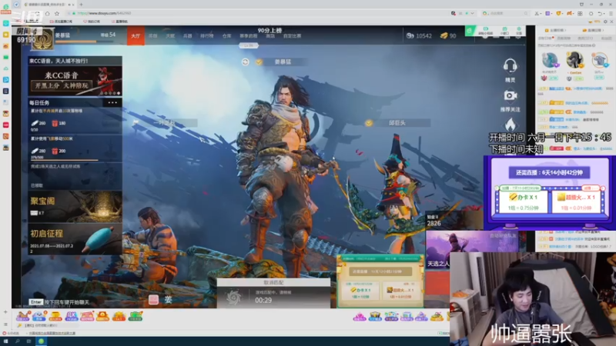This screenshot has width=616, height=346.
Task: Click the CanCan top-fan avatar
Action: [574, 60]
